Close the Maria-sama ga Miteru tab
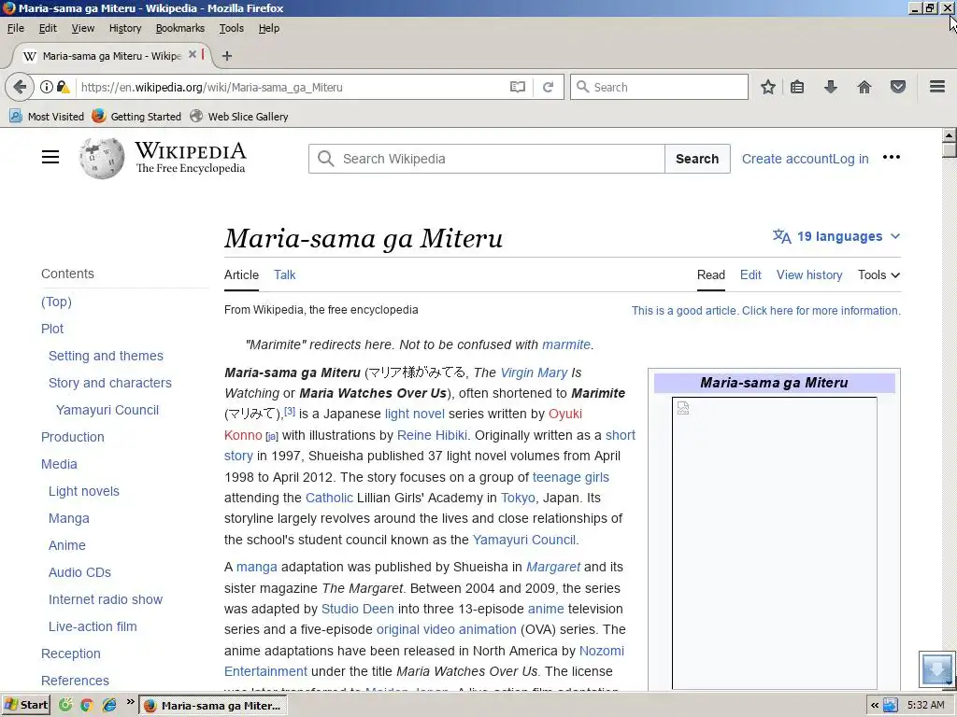 tap(193, 55)
